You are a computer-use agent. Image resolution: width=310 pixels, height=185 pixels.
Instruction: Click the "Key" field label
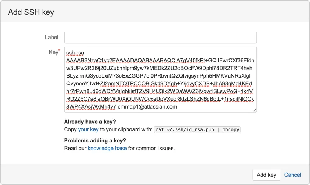point(53,53)
